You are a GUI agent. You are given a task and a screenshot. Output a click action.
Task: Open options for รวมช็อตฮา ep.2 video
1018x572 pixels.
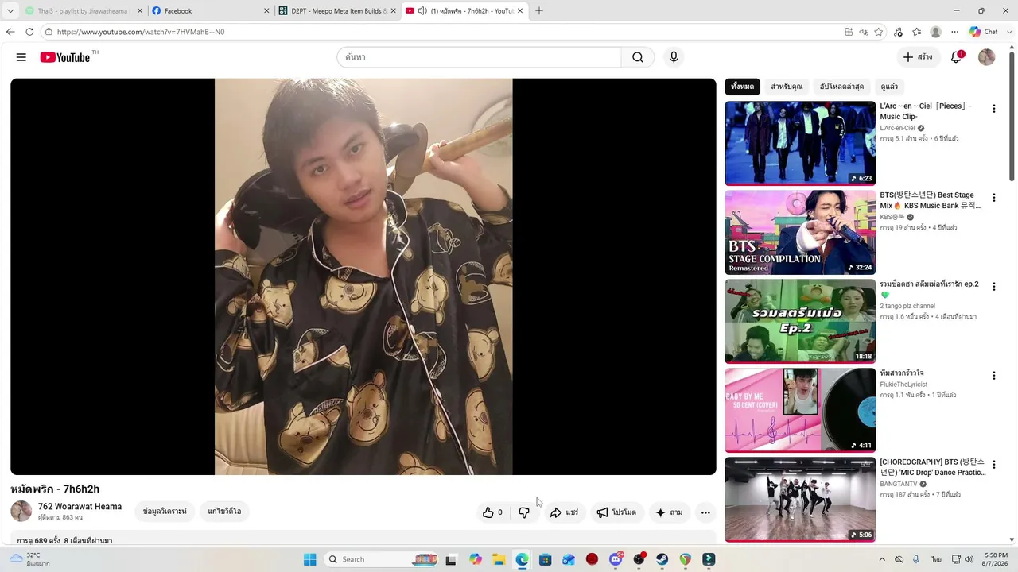click(993, 287)
